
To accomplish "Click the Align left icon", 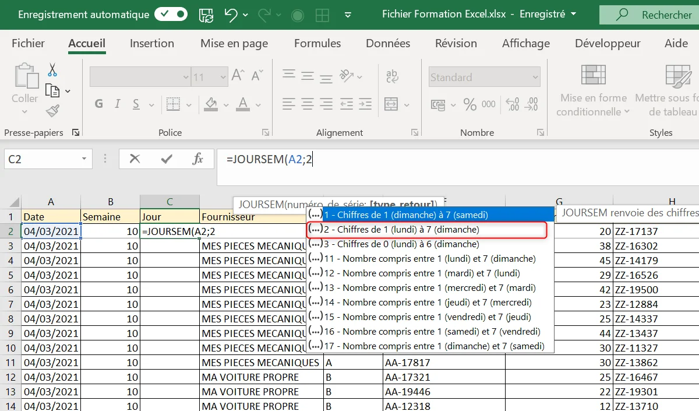I will (289, 104).
